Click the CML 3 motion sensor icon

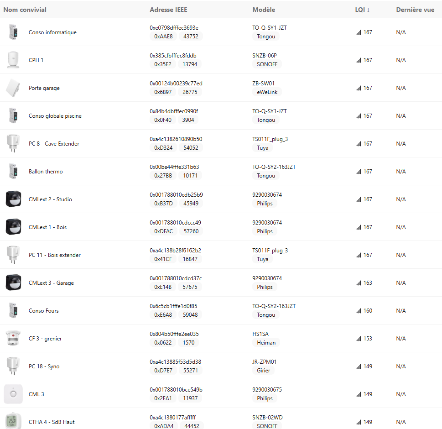click(x=13, y=394)
